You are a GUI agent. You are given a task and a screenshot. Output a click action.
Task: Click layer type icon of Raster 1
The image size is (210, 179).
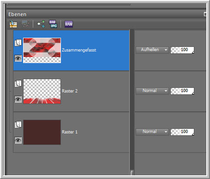pos(18,125)
